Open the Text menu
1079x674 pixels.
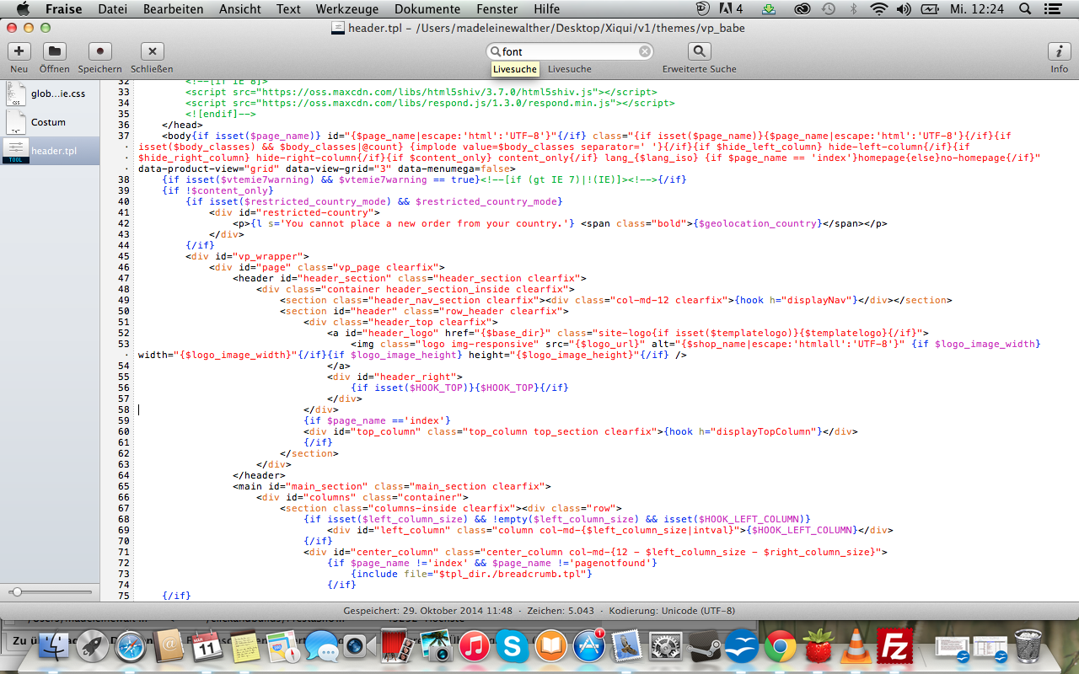pyautogui.click(x=288, y=9)
